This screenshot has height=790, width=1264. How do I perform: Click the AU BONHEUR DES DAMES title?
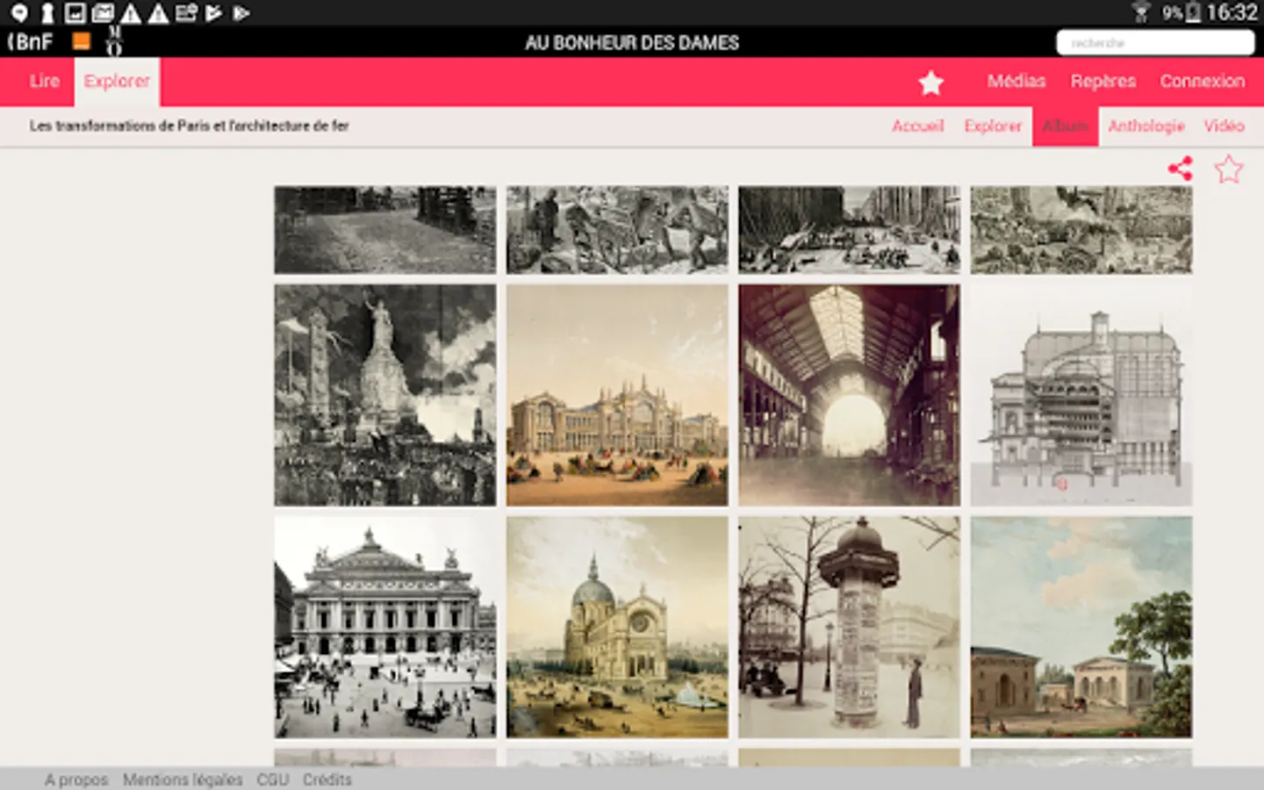pos(632,42)
